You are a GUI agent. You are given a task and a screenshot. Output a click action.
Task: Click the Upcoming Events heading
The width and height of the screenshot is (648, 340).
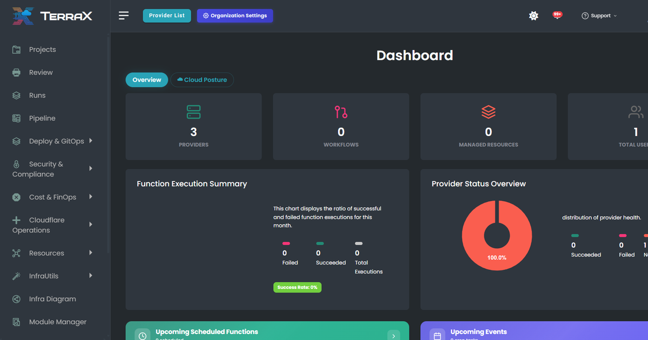click(x=478, y=332)
